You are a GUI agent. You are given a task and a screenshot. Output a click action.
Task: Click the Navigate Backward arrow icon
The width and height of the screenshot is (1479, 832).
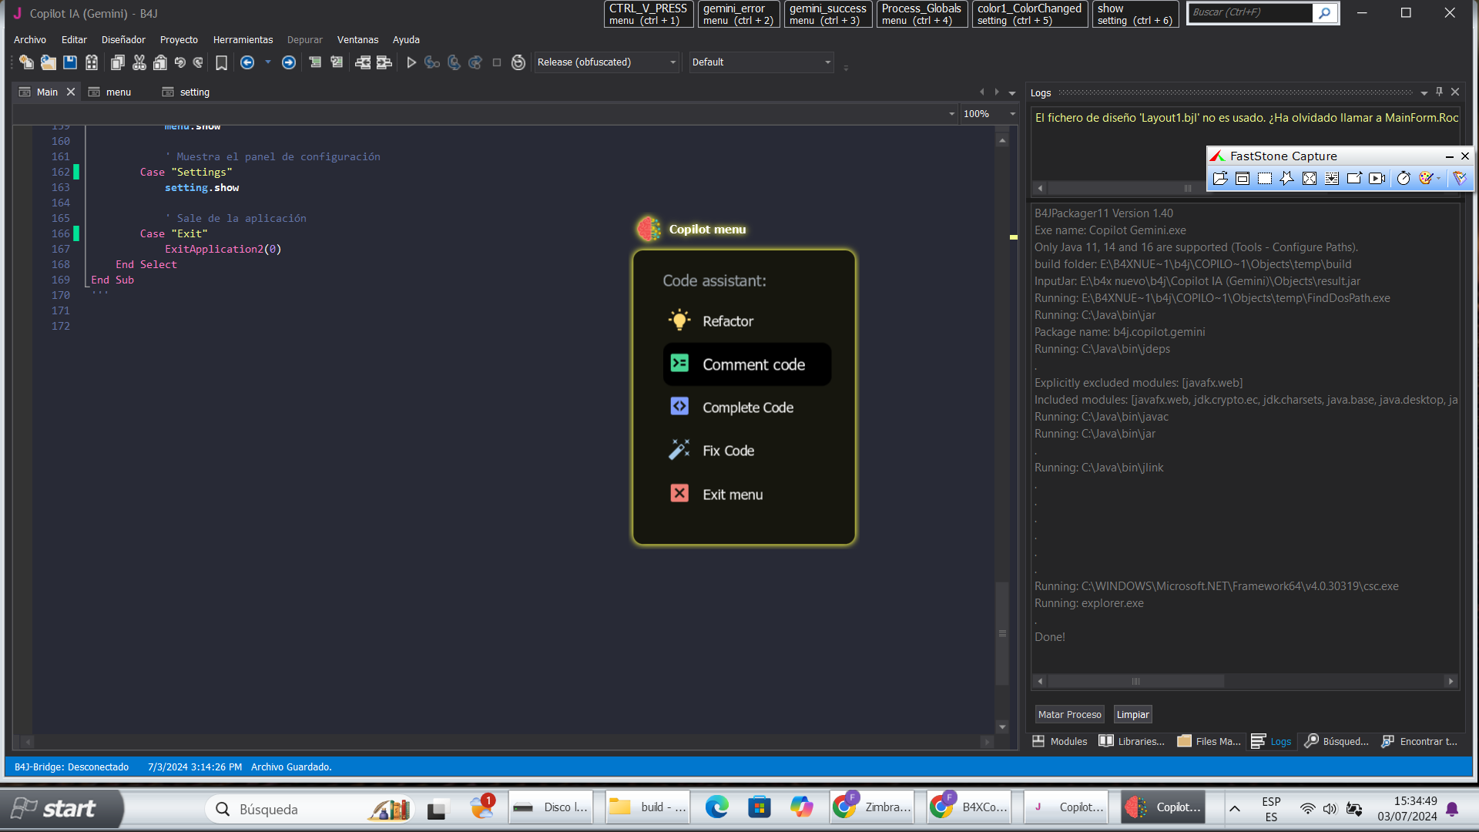pos(247,62)
